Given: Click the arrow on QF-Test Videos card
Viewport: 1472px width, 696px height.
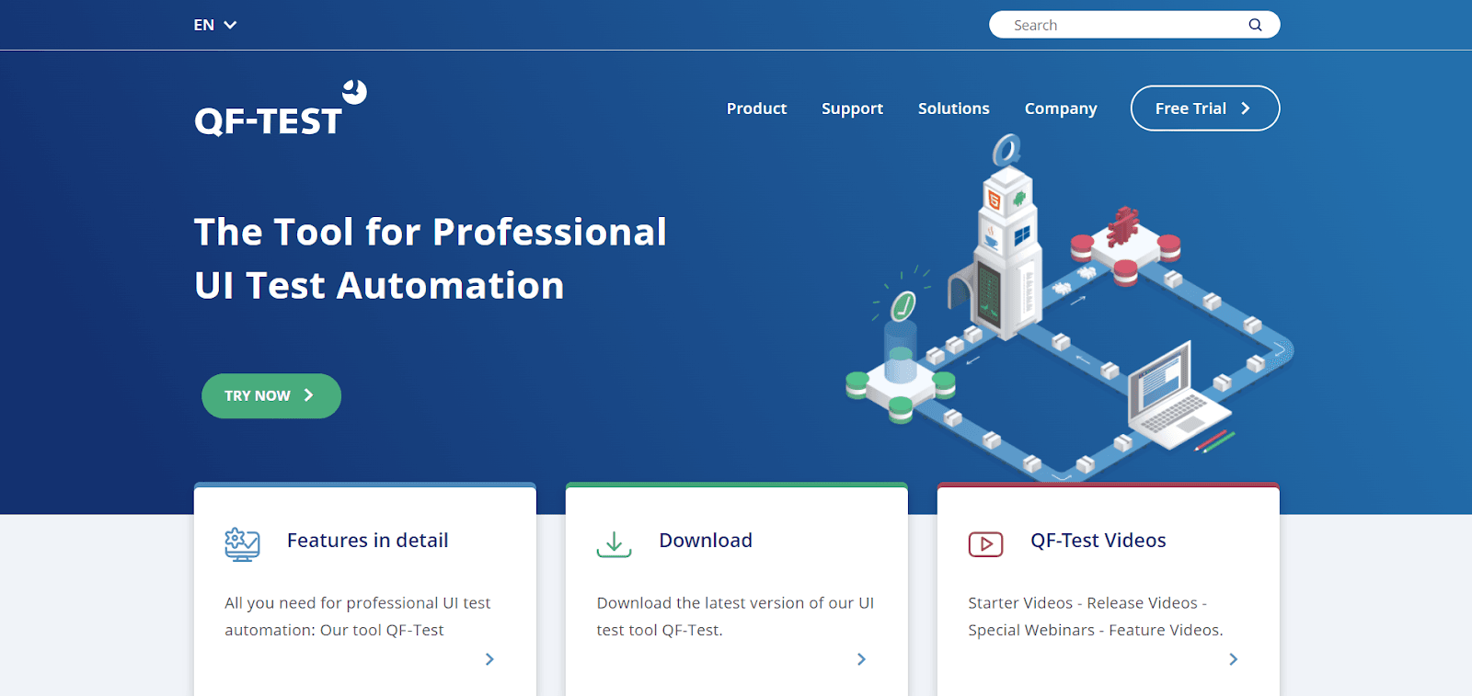Looking at the screenshot, I should [1233, 659].
